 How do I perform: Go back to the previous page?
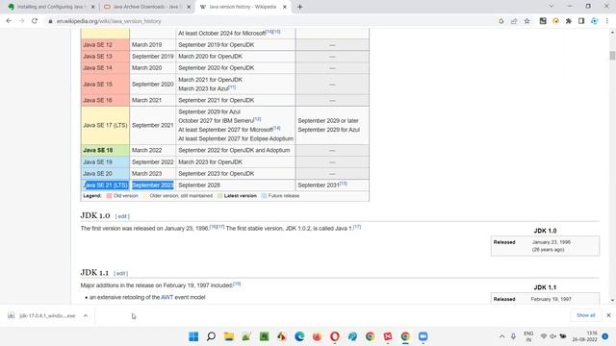tap(9, 21)
